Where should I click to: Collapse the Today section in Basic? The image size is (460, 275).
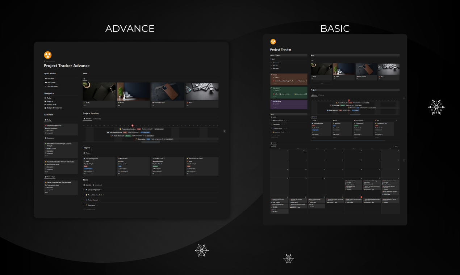pos(271,75)
